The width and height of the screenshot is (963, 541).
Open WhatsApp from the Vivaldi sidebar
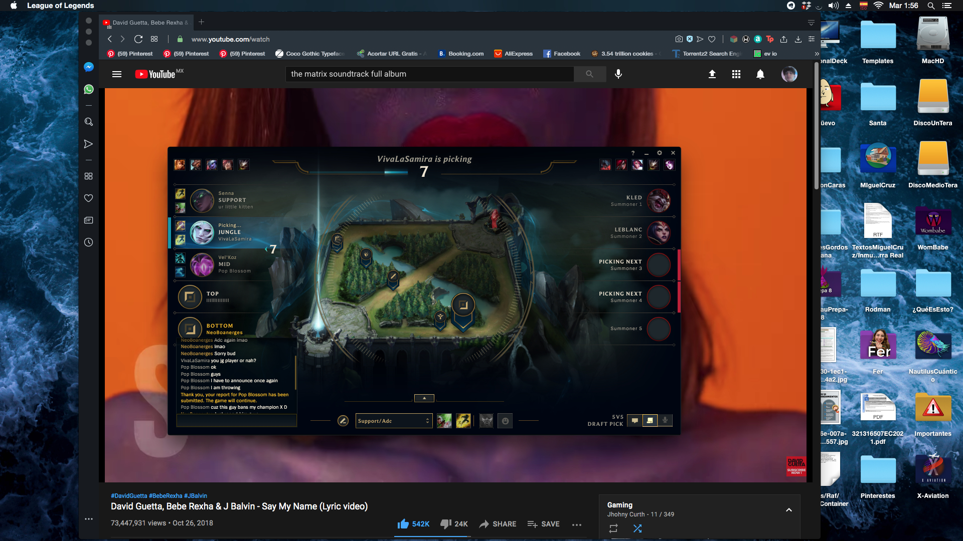(89, 89)
